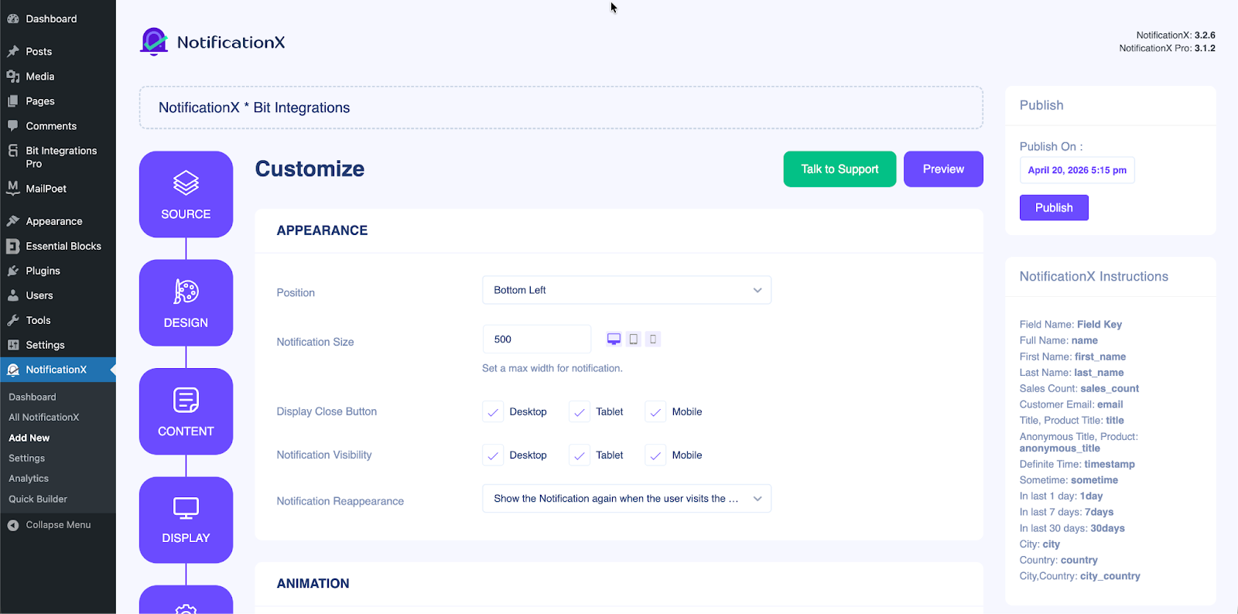Toggle Display Close Button Desktop checkbox
The width and height of the screenshot is (1238, 614).
[x=493, y=412]
